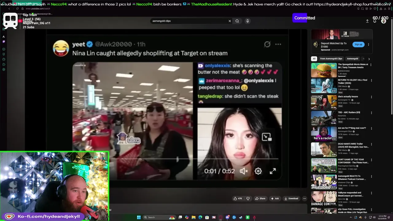Open options for 'She's actually insane' video
This screenshot has width=393, height=221.
[x=372, y=97]
